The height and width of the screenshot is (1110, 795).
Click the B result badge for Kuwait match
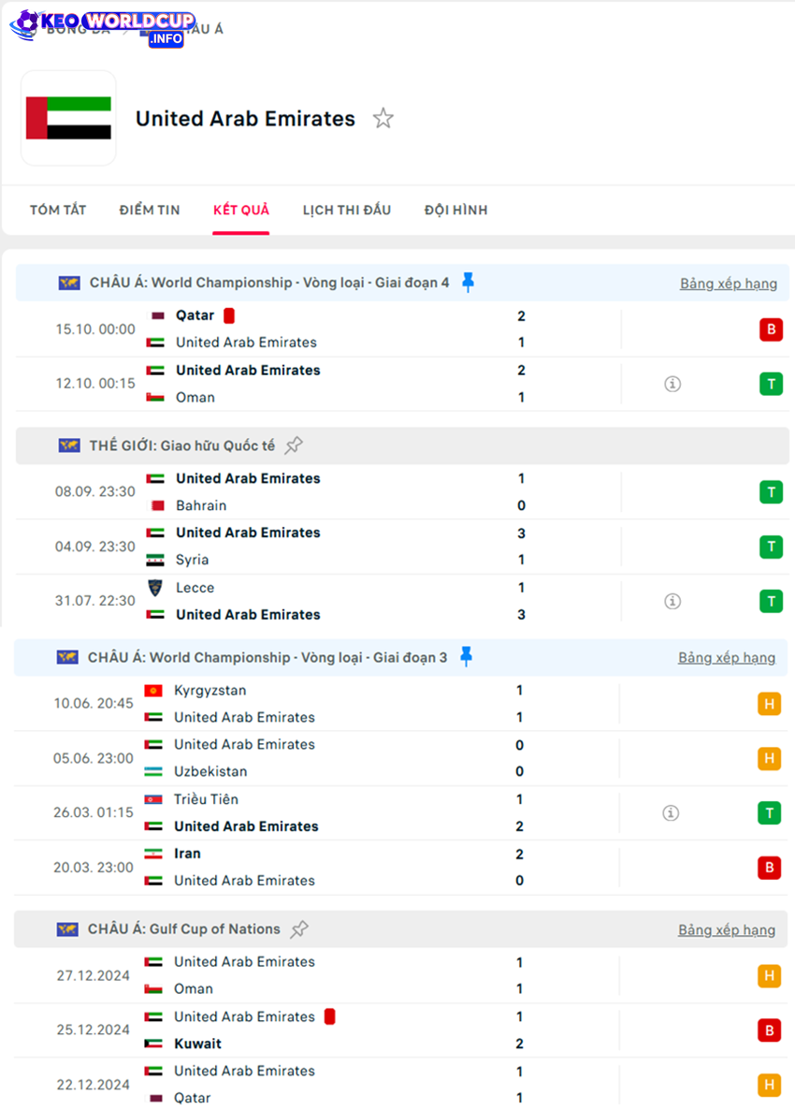(x=769, y=1030)
